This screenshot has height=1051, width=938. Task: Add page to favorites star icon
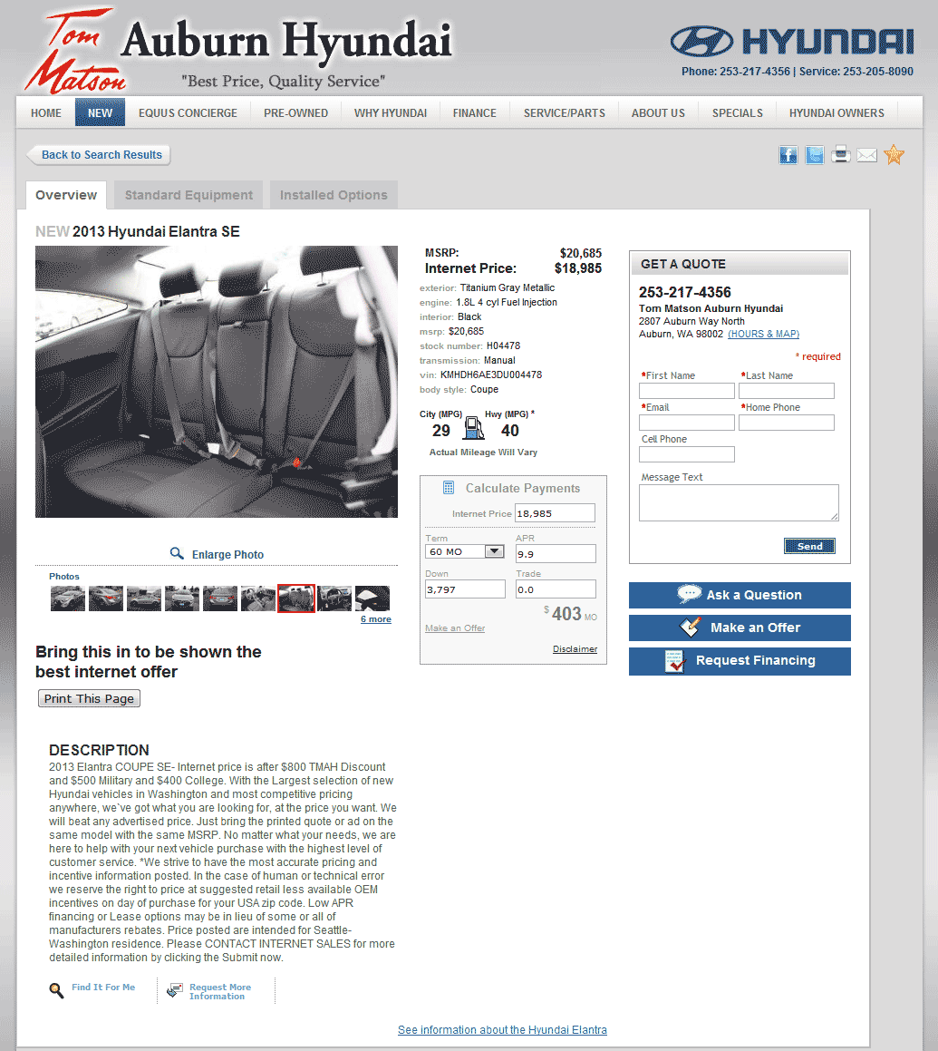(894, 155)
